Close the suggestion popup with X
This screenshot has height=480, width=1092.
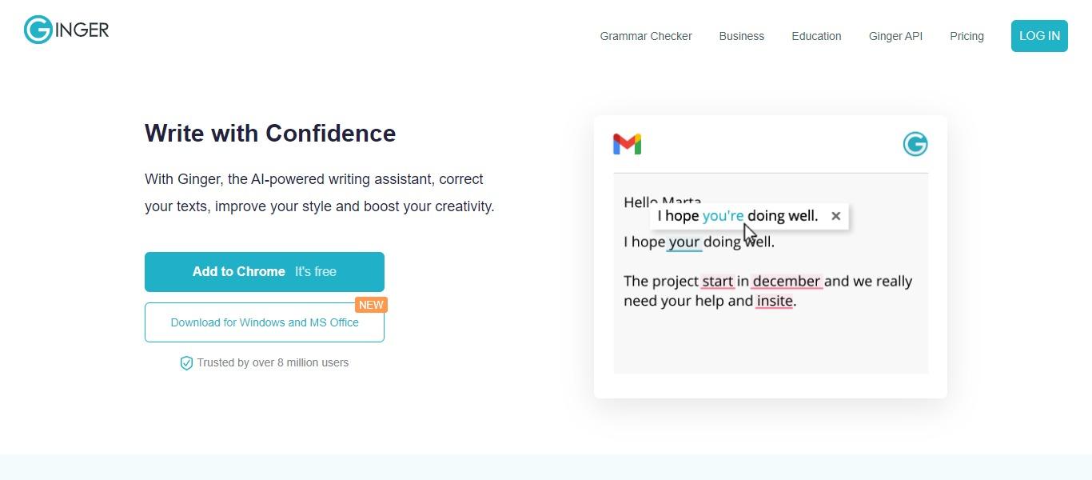coord(835,216)
